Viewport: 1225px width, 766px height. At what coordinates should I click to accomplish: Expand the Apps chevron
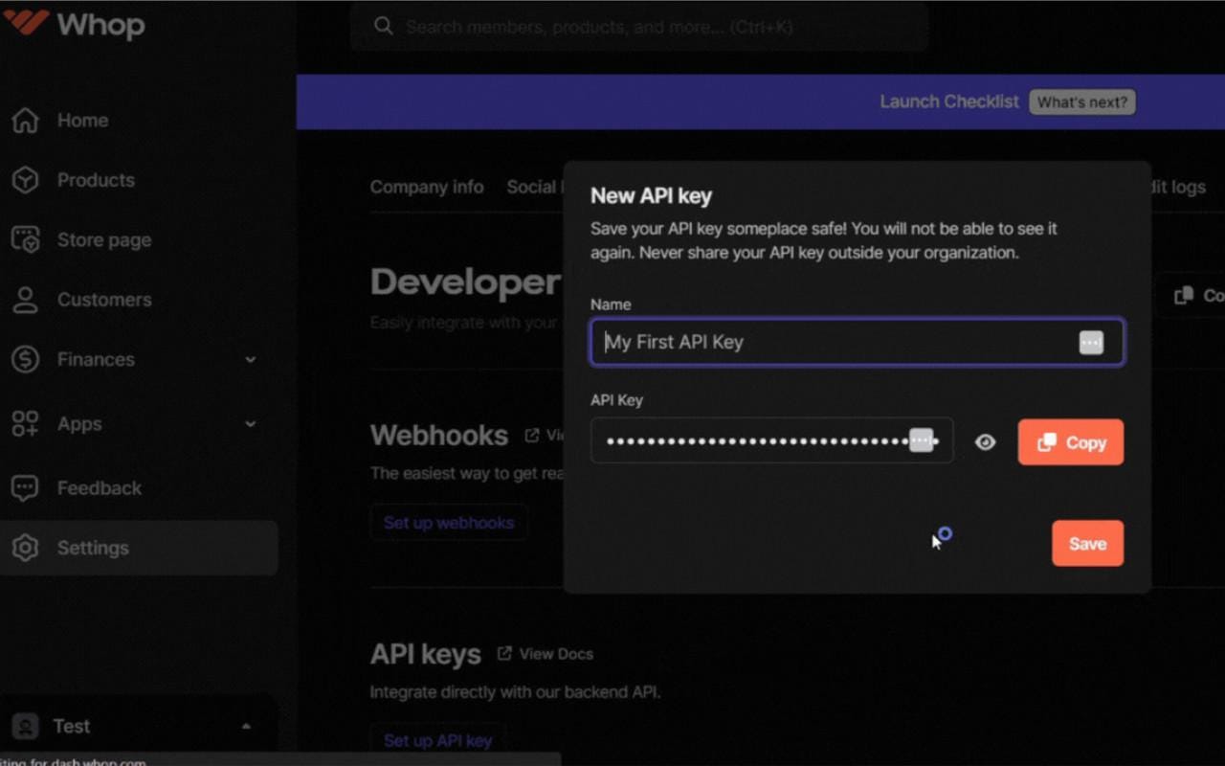251,423
